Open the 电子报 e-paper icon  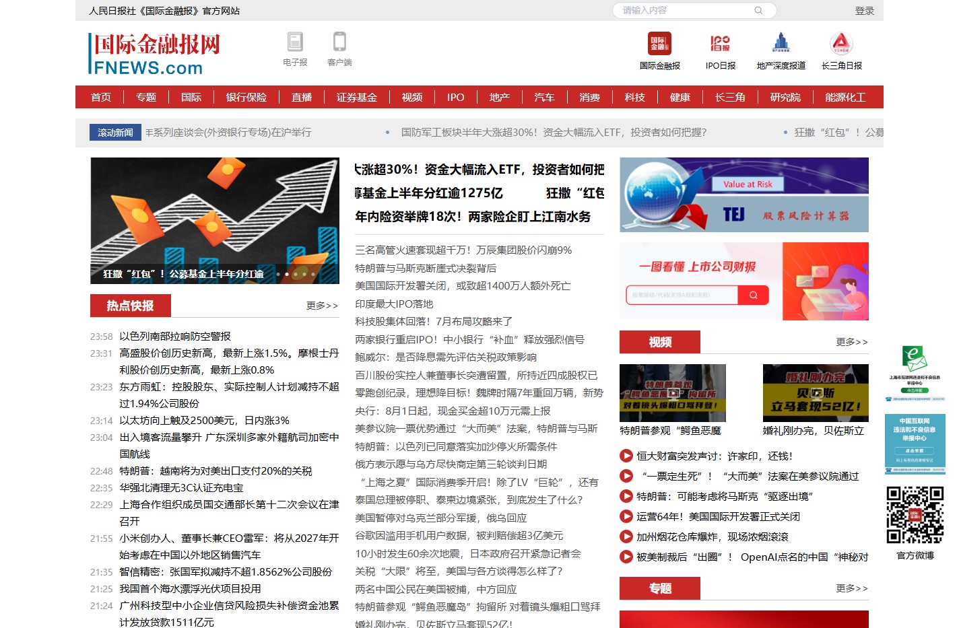point(295,42)
